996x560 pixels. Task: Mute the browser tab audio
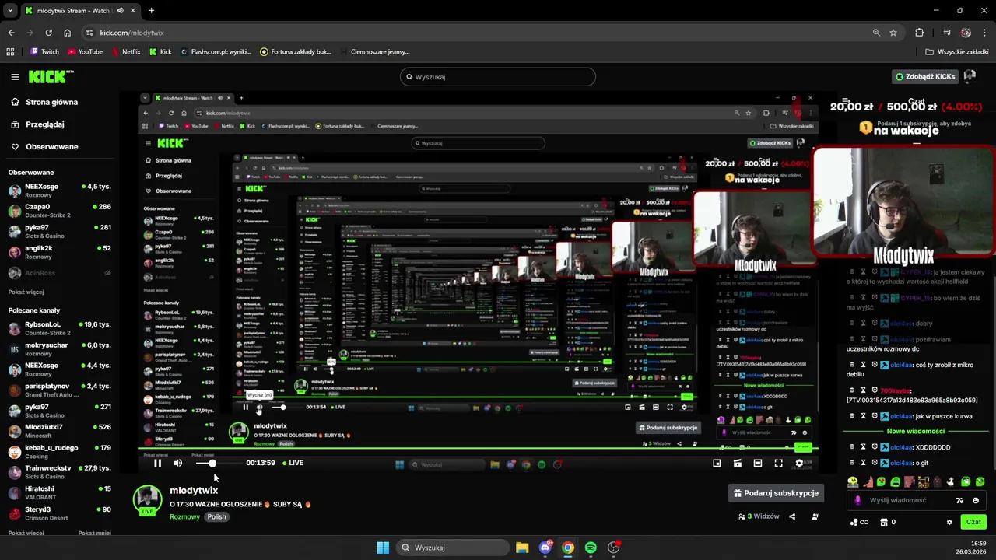pyautogui.click(x=120, y=11)
